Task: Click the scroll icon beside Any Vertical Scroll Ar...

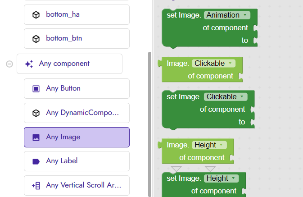Action: coord(36,186)
